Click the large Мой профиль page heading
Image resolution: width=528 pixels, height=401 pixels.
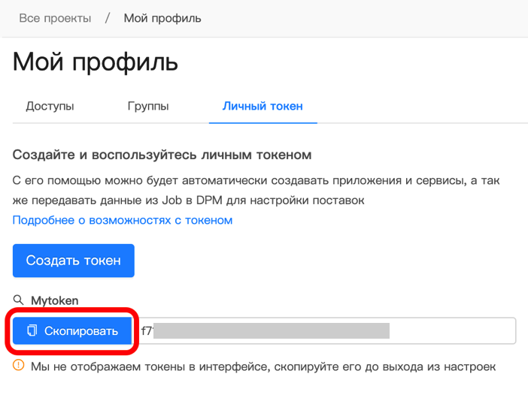96,61
